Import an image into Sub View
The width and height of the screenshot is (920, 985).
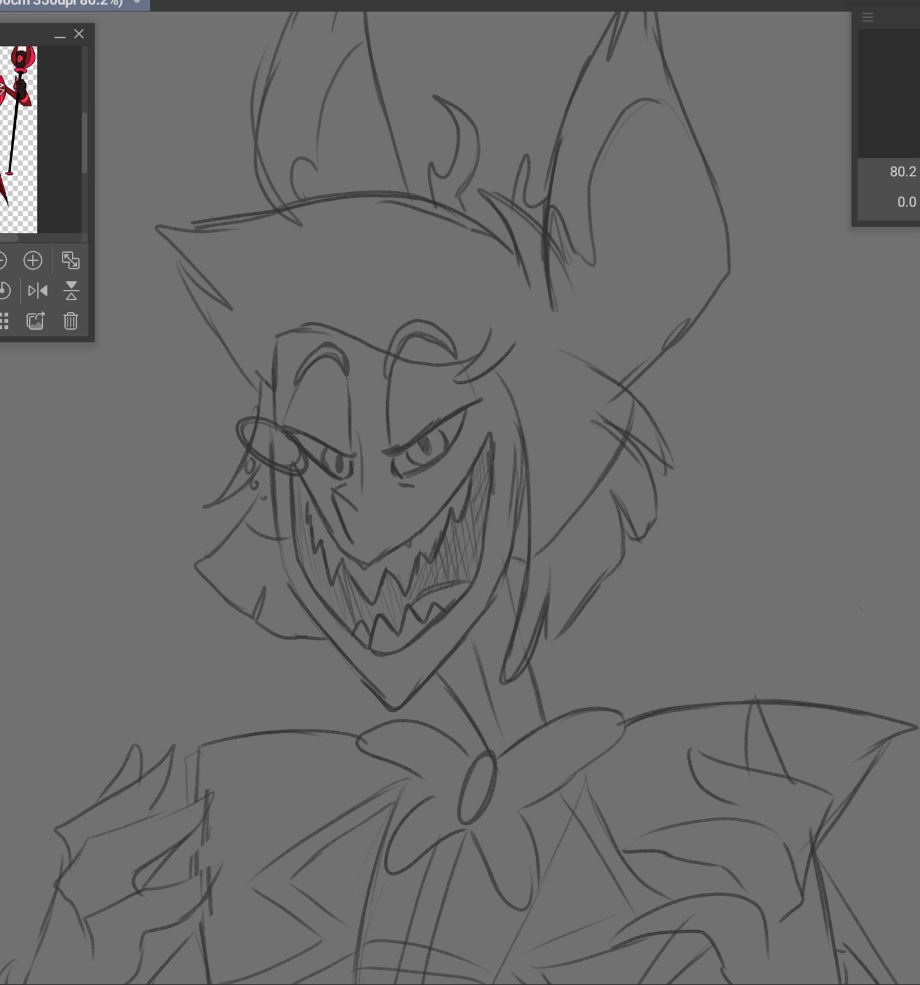[36, 321]
